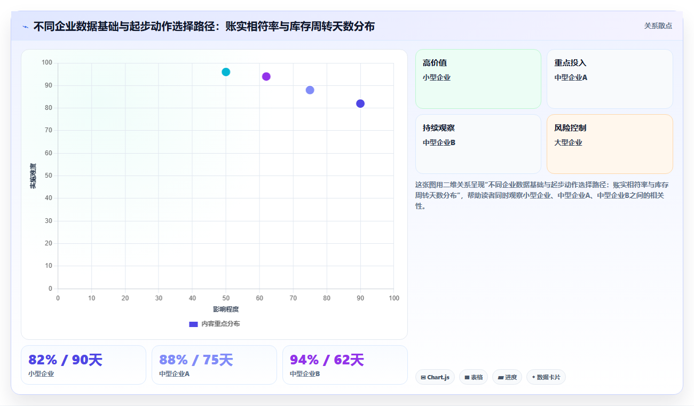Click the chart title 不同企业数据基础与起步动作选择路径

click(x=204, y=26)
